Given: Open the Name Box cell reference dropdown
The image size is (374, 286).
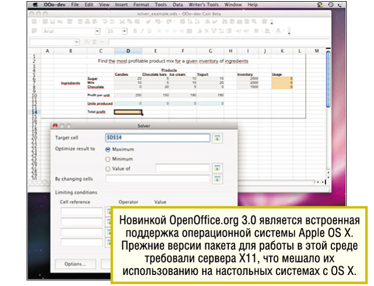Looking at the screenshot, I should pyautogui.click(x=77, y=43).
